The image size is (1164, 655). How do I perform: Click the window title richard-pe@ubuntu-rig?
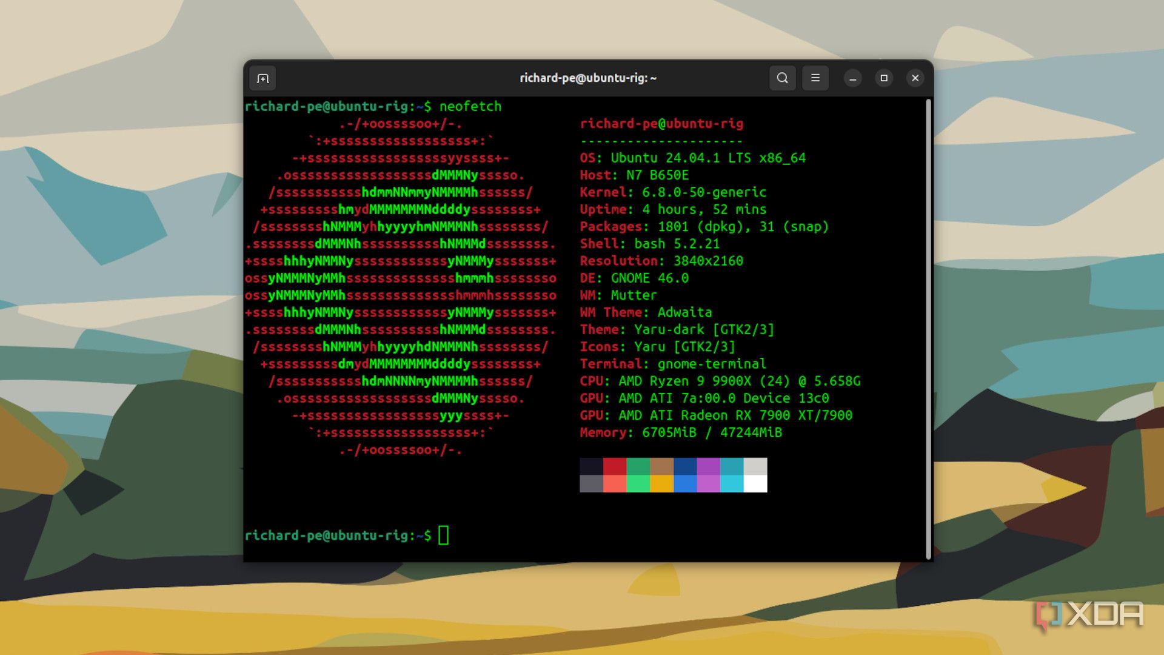[x=587, y=78]
